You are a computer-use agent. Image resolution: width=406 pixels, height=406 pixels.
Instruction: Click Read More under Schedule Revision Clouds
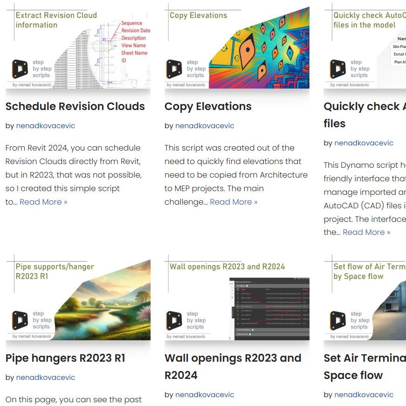click(43, 202)
